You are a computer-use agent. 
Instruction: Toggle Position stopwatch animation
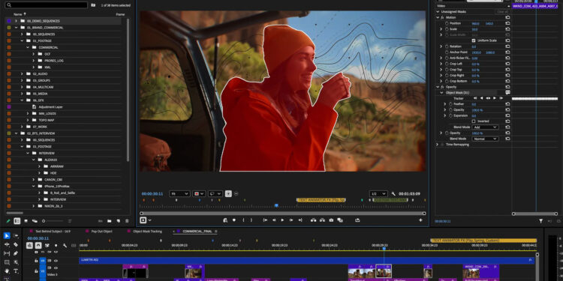point(447,23)
